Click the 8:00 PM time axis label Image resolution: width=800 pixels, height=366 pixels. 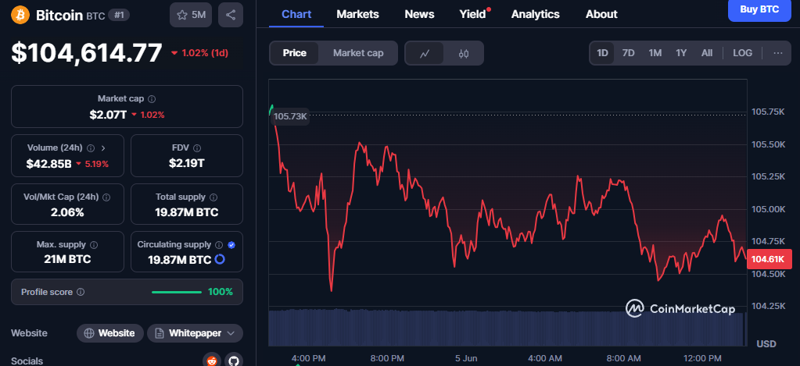click(387, 358)
